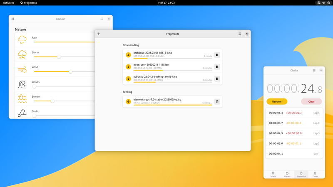Screen dimensions: 333x187
Task: Pause the xubuntu ISO download
Action: coord(217,79)
